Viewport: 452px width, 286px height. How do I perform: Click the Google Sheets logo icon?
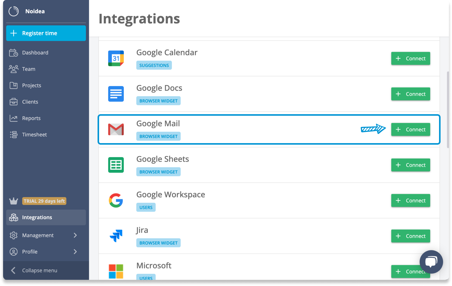pos(116,165)
